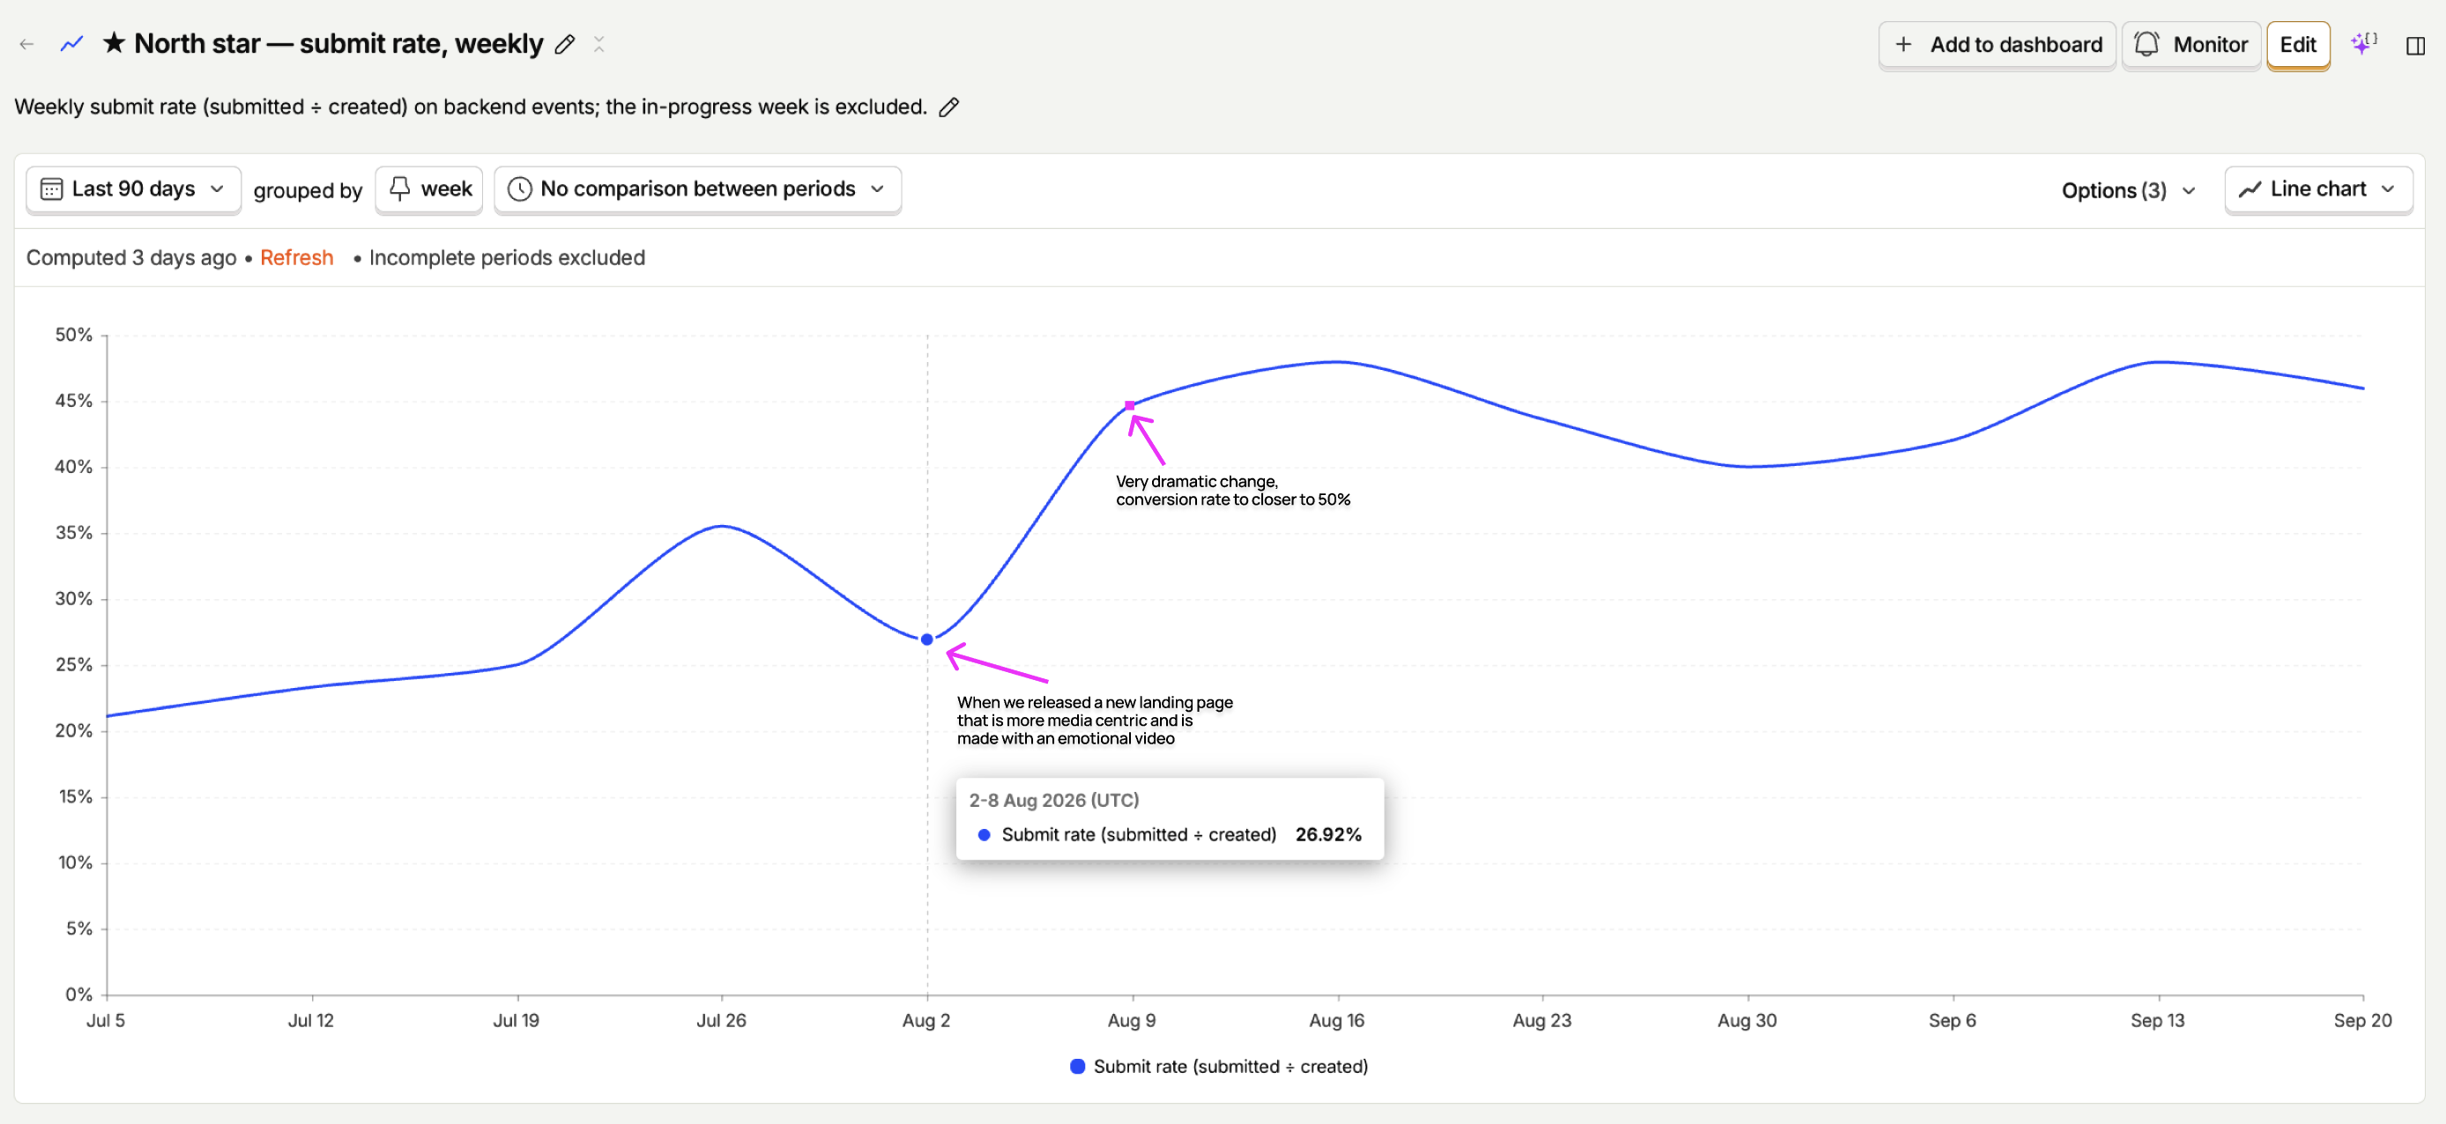Click the Monitor bell button
This screenshot has width=2446, height=1124.
2190,45
